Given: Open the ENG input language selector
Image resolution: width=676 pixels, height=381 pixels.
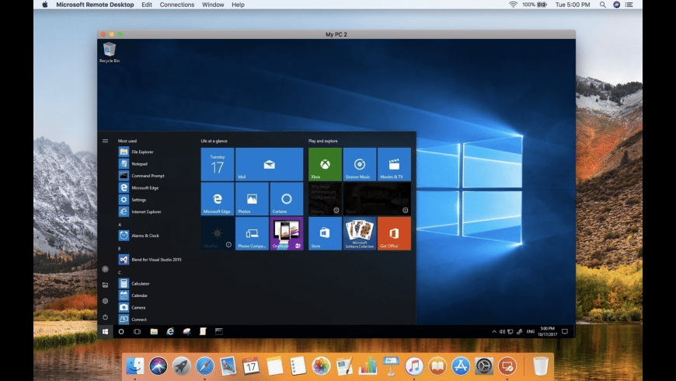Looking at the screenshot, I should click(x=531, y=331).
